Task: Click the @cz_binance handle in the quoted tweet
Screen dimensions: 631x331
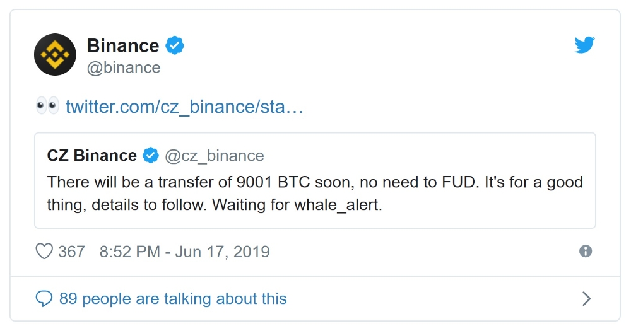Action: pos(215,156)
